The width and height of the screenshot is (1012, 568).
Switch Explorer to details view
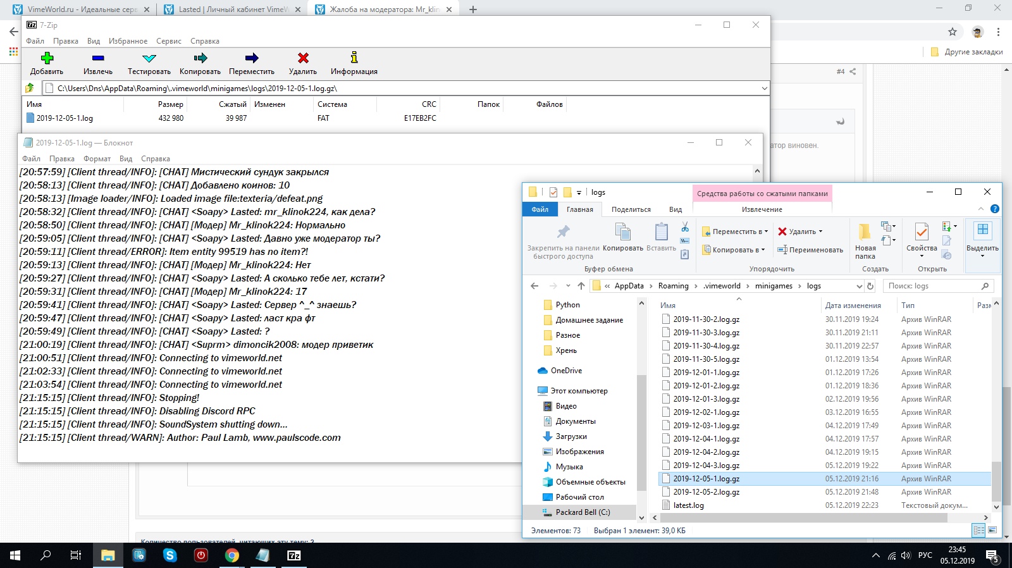click(x=979, y=530)
